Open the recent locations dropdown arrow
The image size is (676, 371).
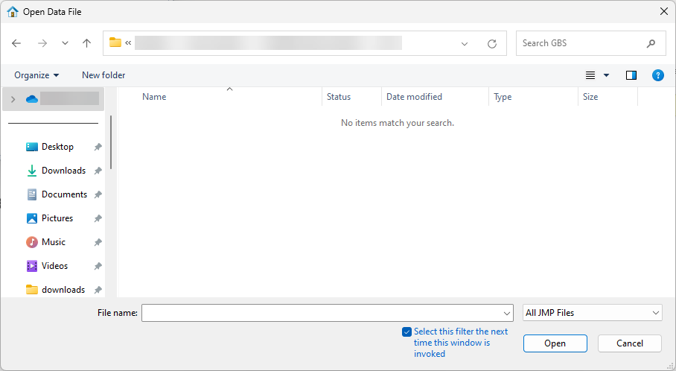pos(65,43)
